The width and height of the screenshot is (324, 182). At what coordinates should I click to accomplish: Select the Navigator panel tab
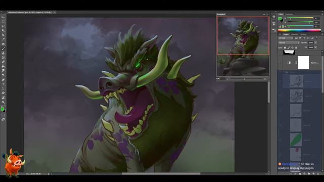click(x=221, y=14)
